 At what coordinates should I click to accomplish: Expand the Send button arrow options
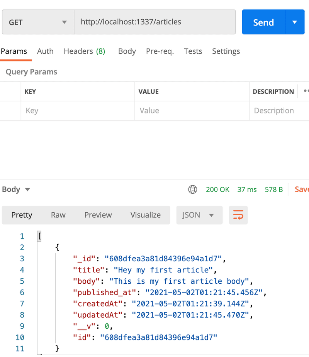(x=295, y=22)
